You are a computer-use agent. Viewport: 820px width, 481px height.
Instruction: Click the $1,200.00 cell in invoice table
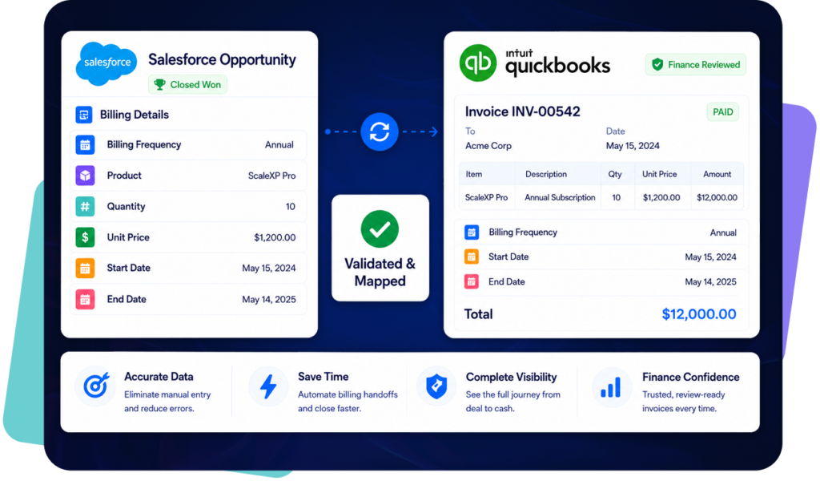(x=661, y=198)
